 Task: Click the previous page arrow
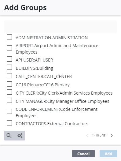pos(87,136)
